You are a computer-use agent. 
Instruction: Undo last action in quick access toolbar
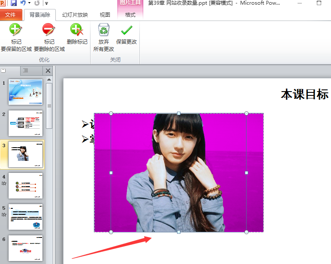[23, 3]
